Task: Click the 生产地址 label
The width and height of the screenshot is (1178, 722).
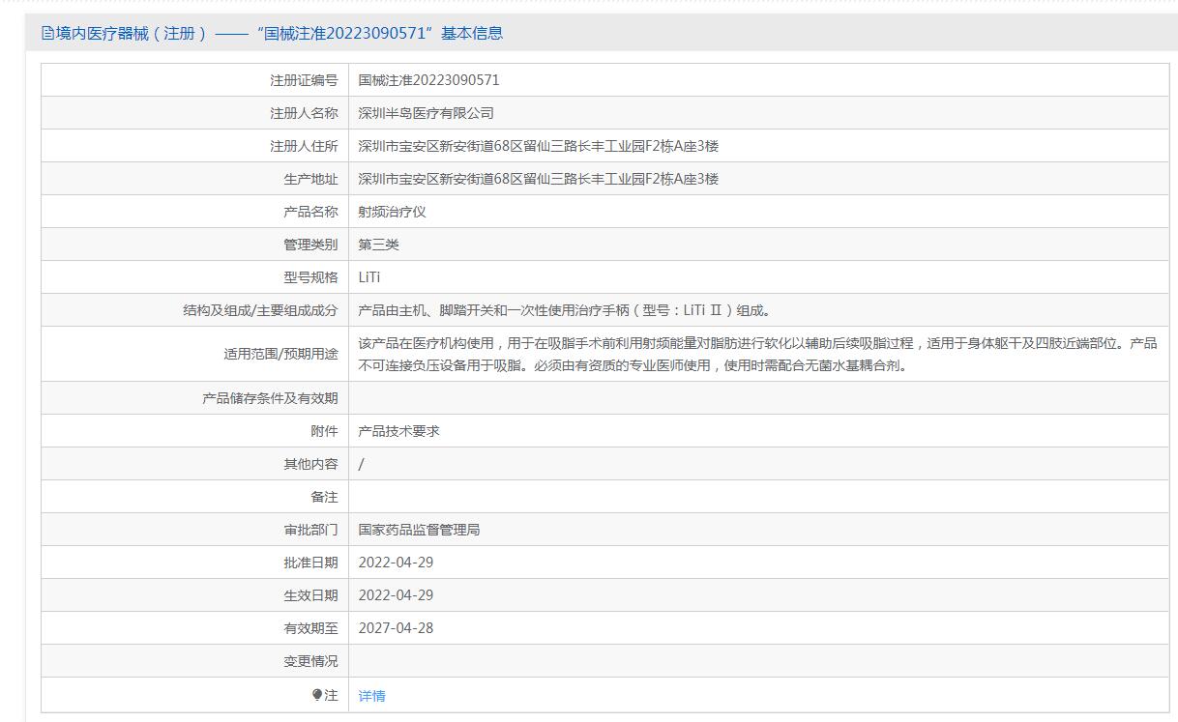Action: pos(310,179)
